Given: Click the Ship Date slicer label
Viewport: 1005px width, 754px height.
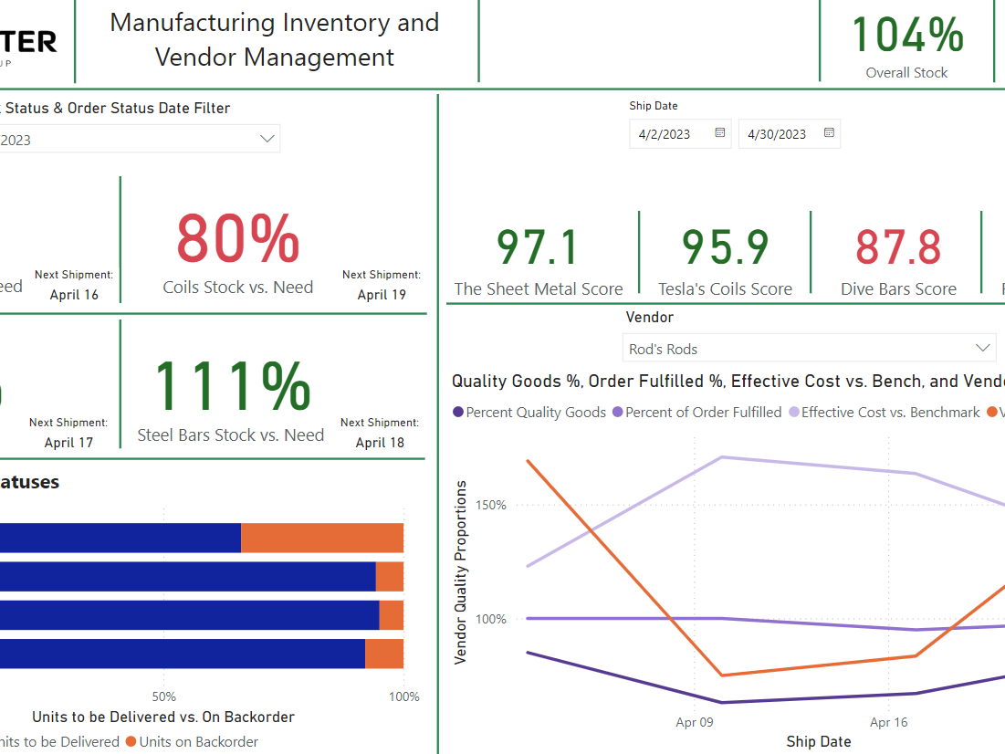Looking at the screenshot, I should [x=654, y=106].
